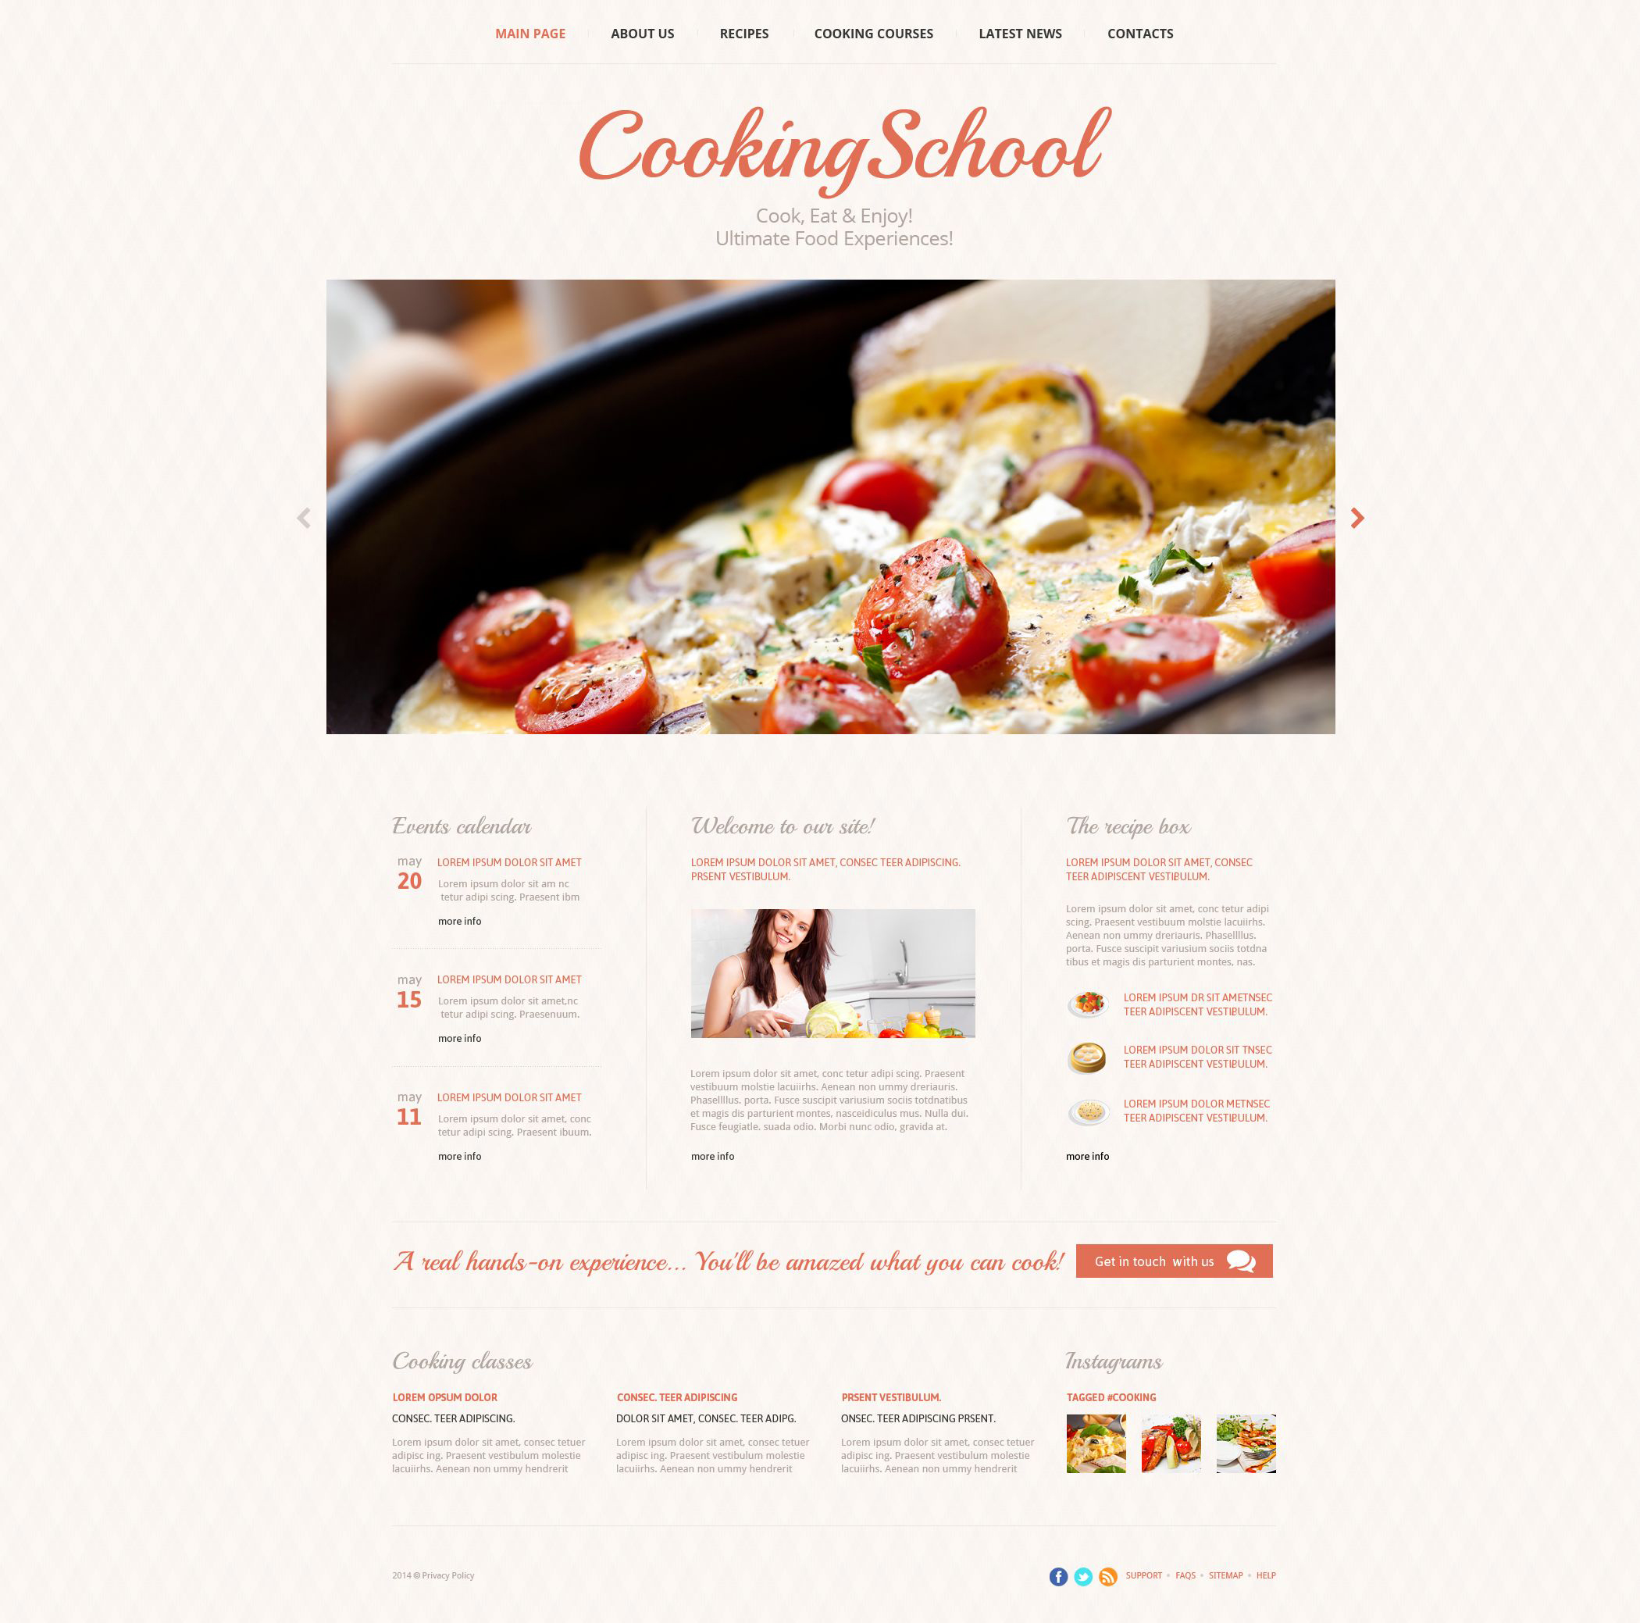Viewport: 1640px width, 1623px height.
Task: Click the first Instagram food thumbnail
Action: pyautogui.click(x=1092, y=1445)
